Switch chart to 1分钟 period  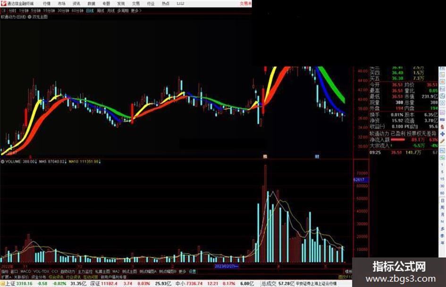pyautogui.click(x=24, y=10)
